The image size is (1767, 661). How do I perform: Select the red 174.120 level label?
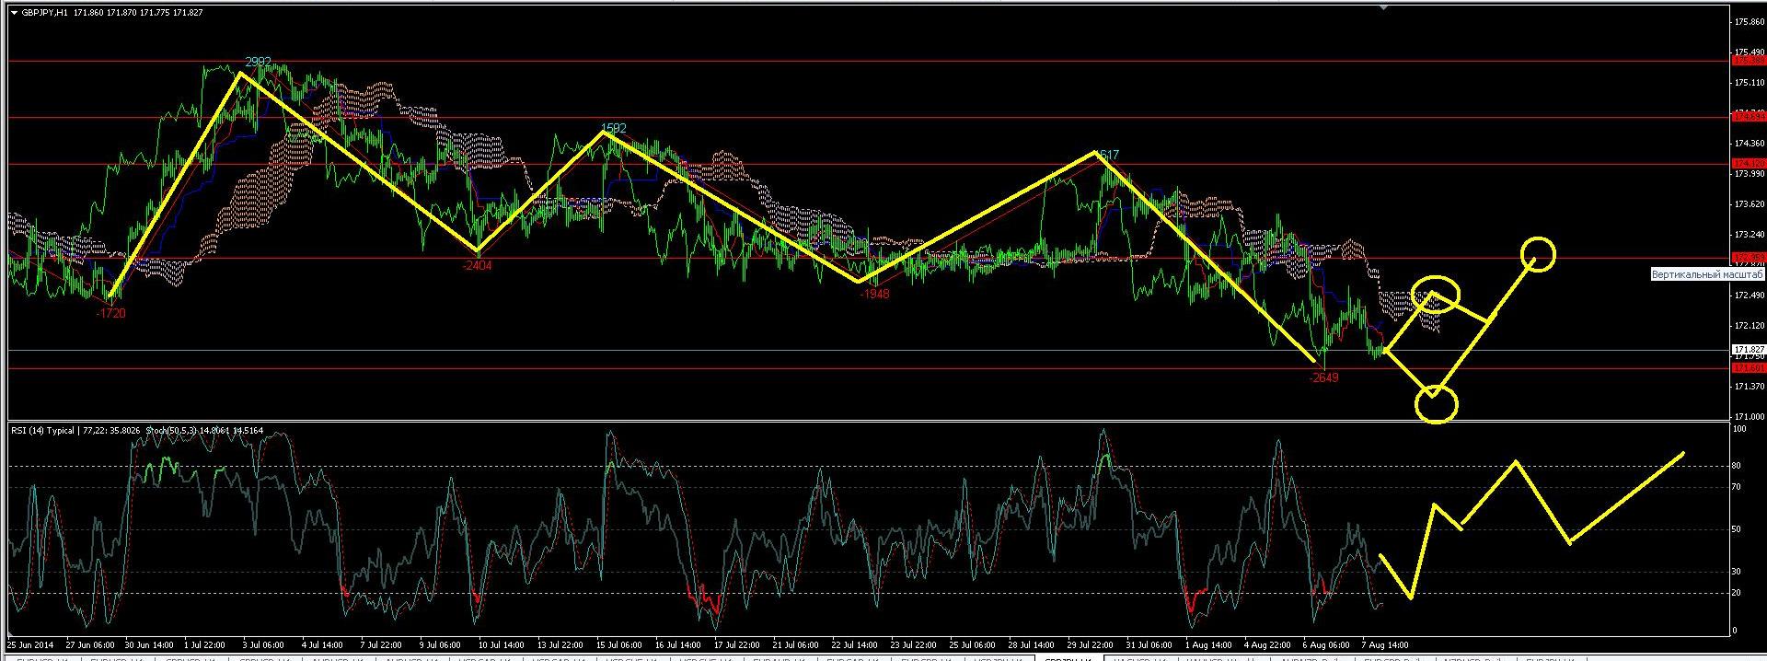[1748, 164]
